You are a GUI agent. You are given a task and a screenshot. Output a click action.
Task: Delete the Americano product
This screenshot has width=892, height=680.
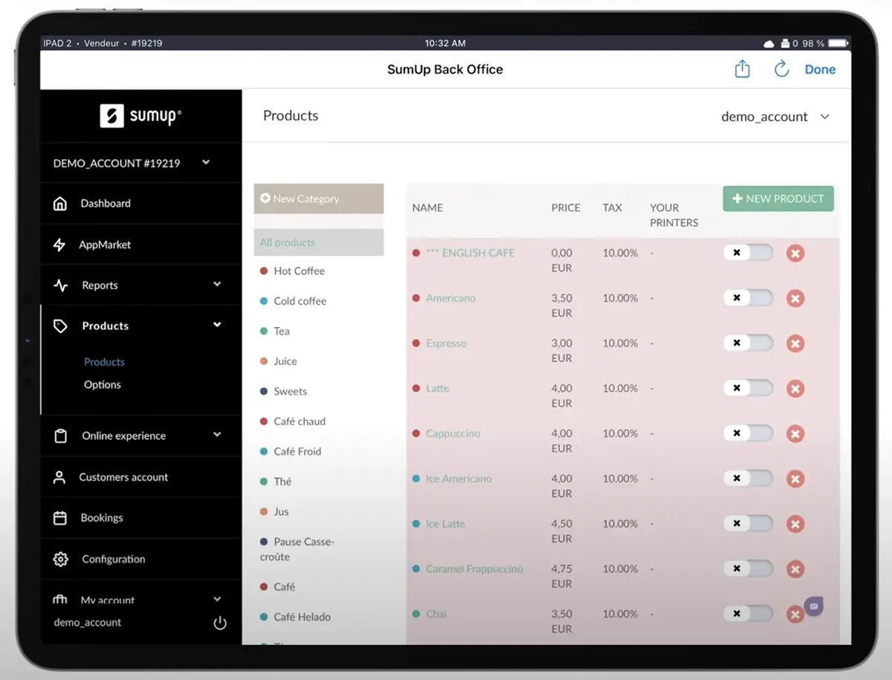[795, 299]
